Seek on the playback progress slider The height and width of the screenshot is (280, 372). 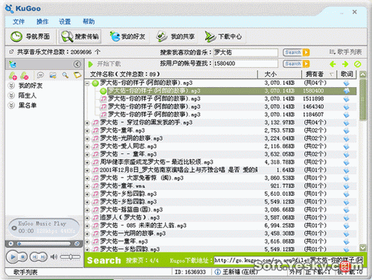(44, 244)
